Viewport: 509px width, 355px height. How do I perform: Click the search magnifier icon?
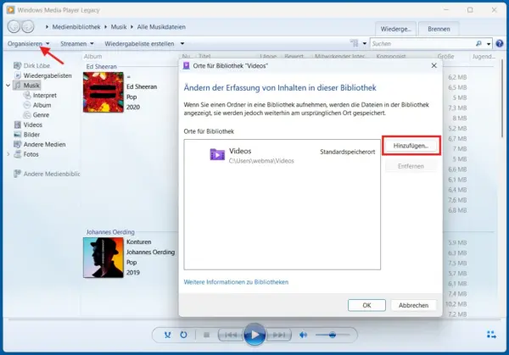tap(478, 43)
